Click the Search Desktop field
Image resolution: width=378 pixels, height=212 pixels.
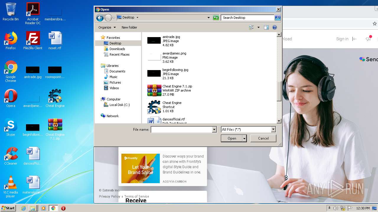[x=247, y=18]
